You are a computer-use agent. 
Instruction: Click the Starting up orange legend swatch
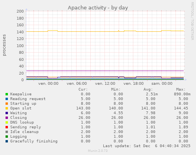(7, 104)
